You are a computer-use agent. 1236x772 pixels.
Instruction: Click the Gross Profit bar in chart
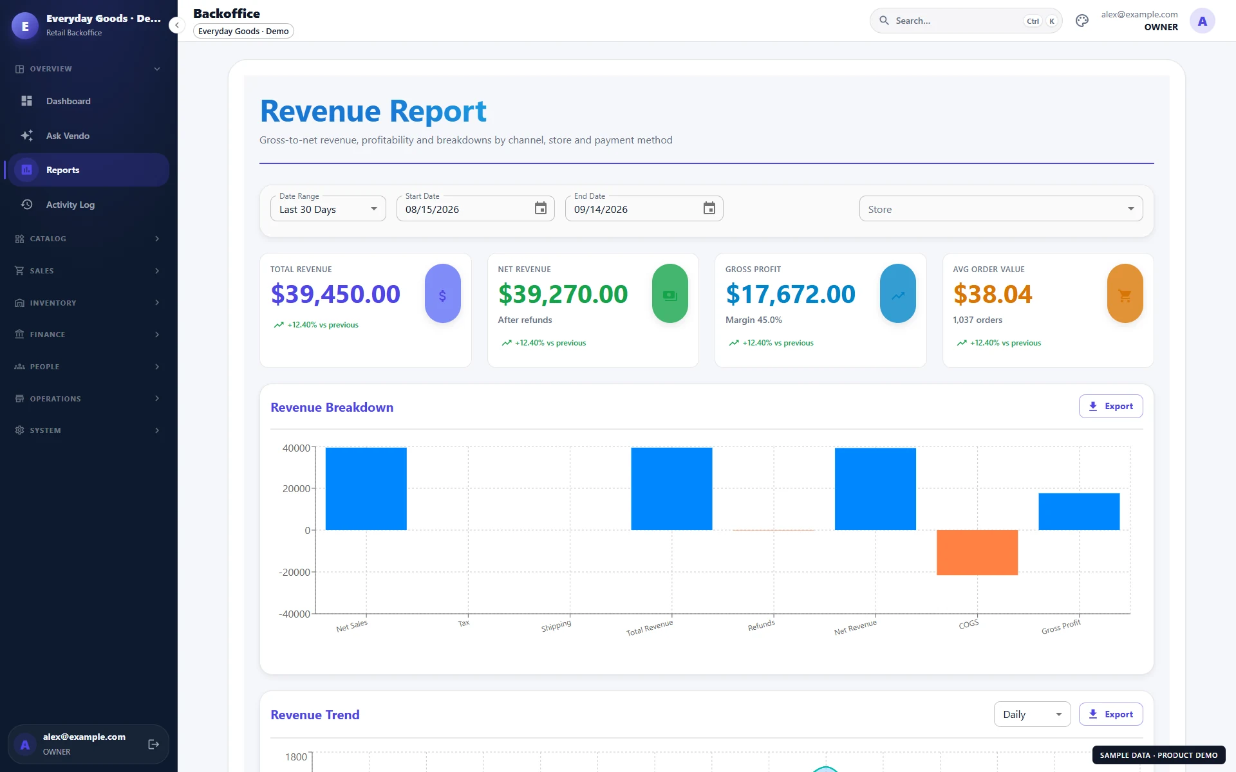(1079, 511)
